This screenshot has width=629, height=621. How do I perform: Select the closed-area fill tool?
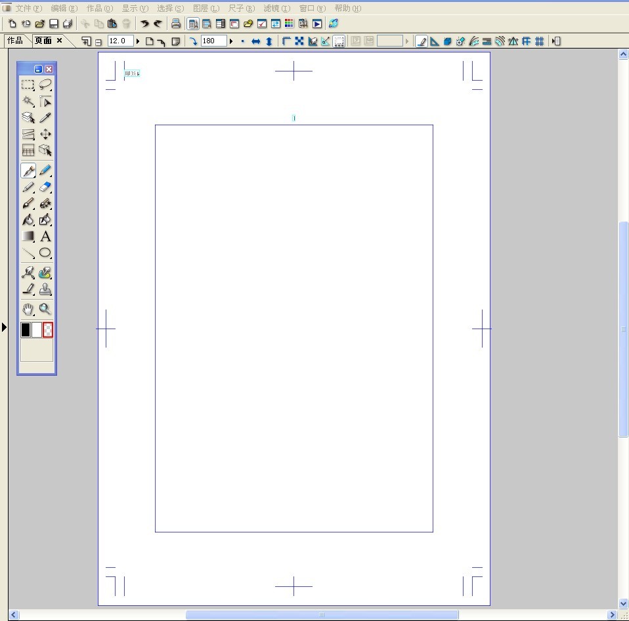pyautogui.click(x=45, y=220)
